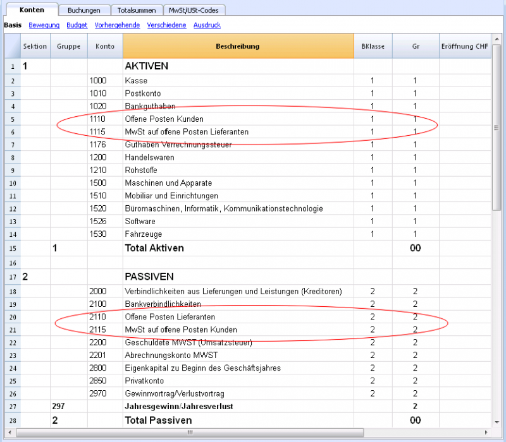Screen dimensions: 506x442
Task: Select the 'Verbindlichkeiten aus Lieferungen und Leistungen' cell
Action: pyautogui.click(x=238, y=291)
